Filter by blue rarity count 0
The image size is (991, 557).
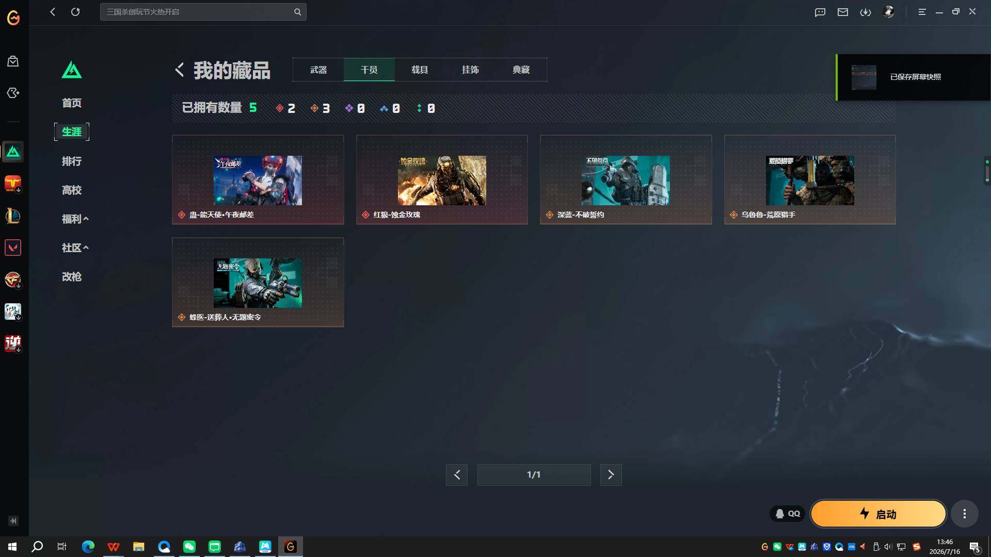390,108
